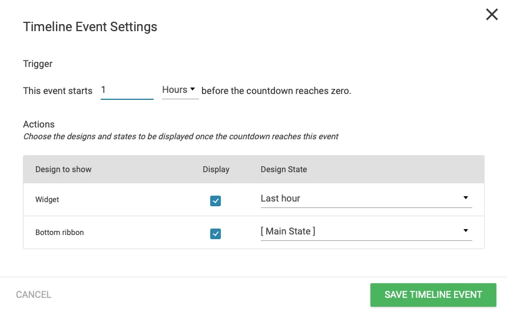The height and width of the screenshot is (312, 507).
Task: Click the Display column header
Action: click(x=216, y=169)
